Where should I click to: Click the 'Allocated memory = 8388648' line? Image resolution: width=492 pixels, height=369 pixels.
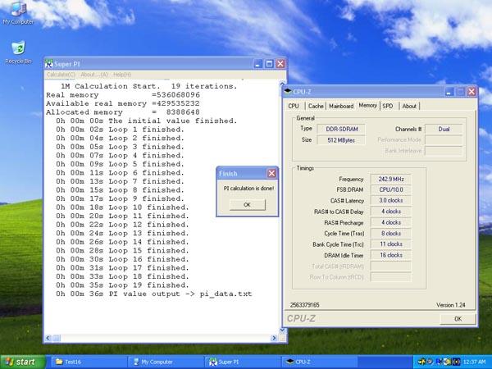click(123, 112)
